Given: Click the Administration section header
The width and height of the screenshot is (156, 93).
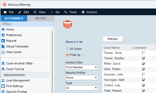Looking at the screenshot, I should pos(25,75).
